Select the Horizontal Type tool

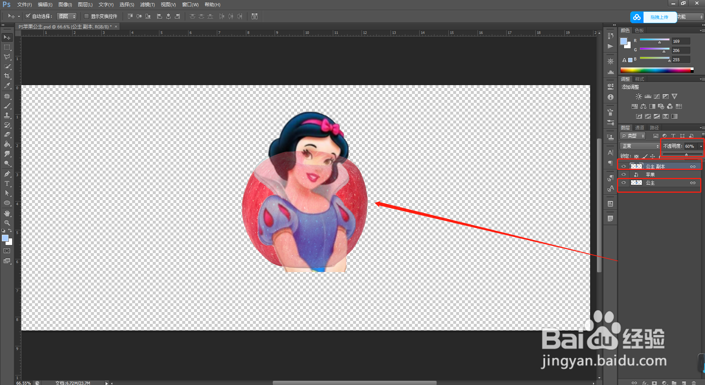(7, 183)
